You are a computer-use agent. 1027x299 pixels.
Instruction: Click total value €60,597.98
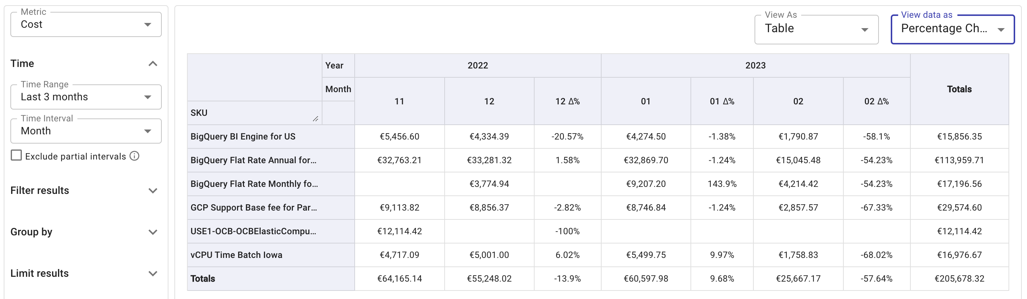(x=646, y=278)
